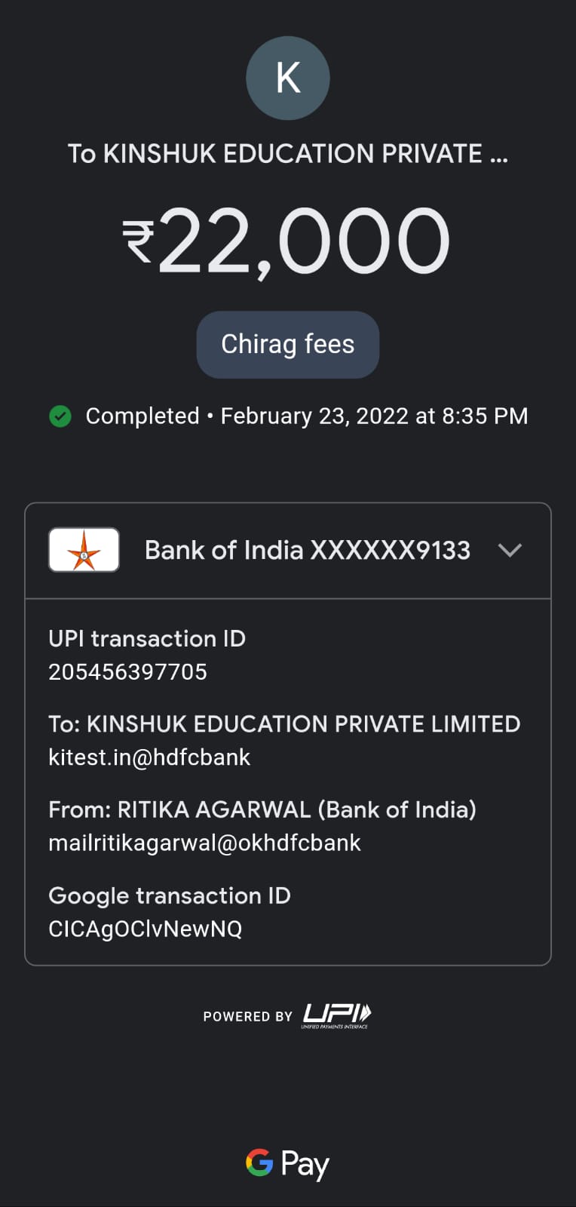
Task: Click UPI transaction ID number 205456397705
Action: [x=127, y=671]
